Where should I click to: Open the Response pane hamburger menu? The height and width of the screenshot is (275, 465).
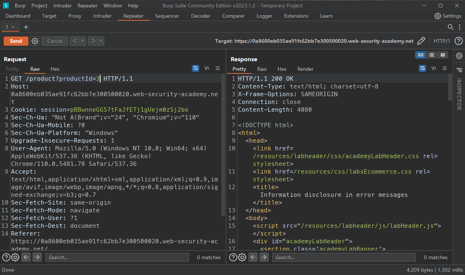tap(445, 68)
